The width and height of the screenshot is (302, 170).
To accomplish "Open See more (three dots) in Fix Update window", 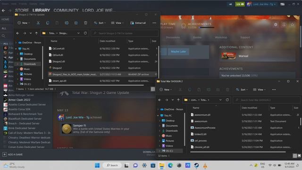I will click(x=154, y=23).
